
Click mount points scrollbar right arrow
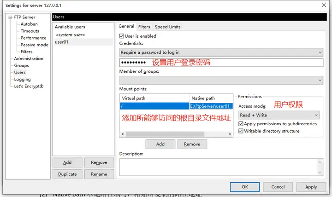click(230, 134)
